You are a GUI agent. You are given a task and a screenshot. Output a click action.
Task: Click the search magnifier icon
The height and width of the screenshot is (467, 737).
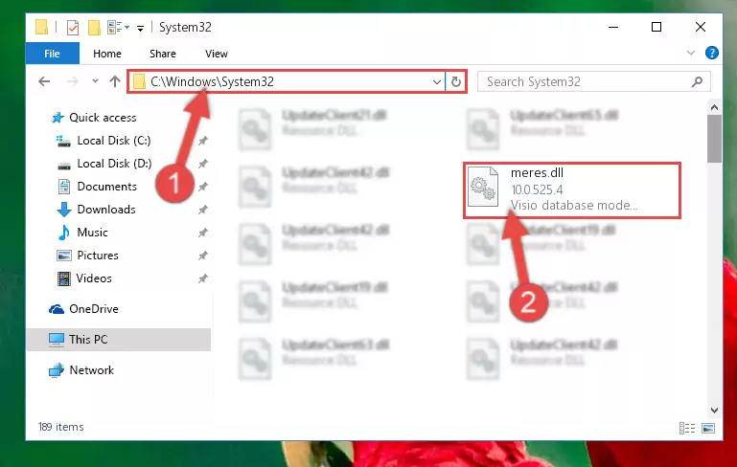(x=697, y=81)
